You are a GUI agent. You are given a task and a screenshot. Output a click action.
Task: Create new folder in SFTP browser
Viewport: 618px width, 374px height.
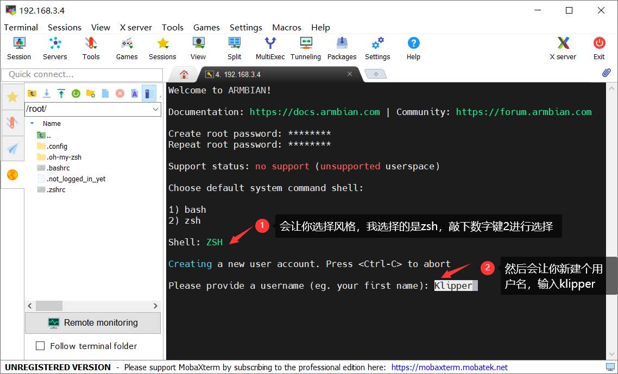[91, 93]
